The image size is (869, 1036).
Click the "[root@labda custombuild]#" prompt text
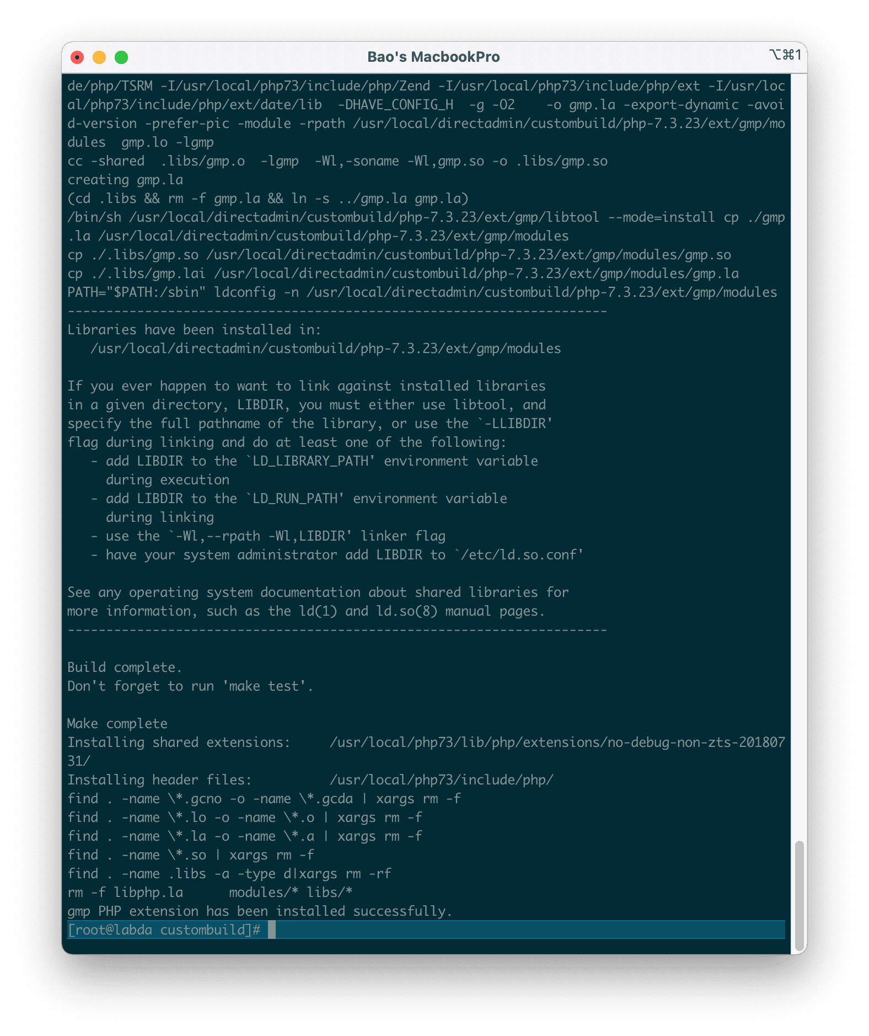pos(164,930)
